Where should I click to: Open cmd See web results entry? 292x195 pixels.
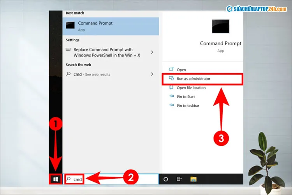[92, 74]
